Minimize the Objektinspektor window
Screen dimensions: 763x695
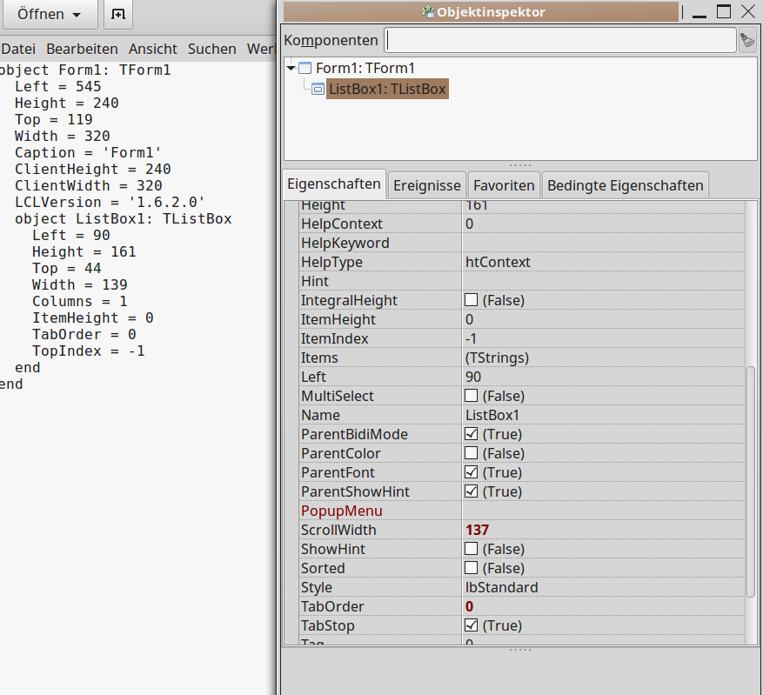coord(699,11)
